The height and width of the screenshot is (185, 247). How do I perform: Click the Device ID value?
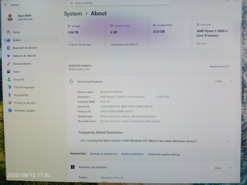[127, 107]
